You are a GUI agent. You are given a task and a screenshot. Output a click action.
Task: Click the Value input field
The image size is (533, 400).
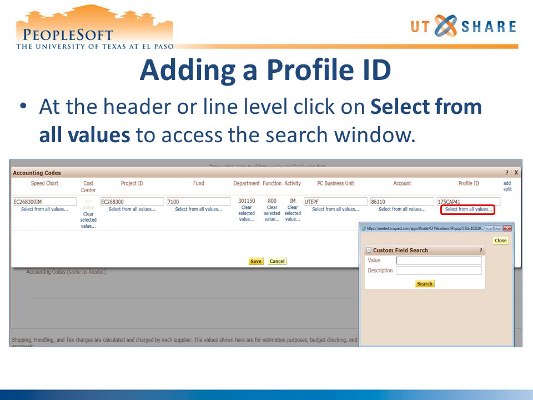439,261
